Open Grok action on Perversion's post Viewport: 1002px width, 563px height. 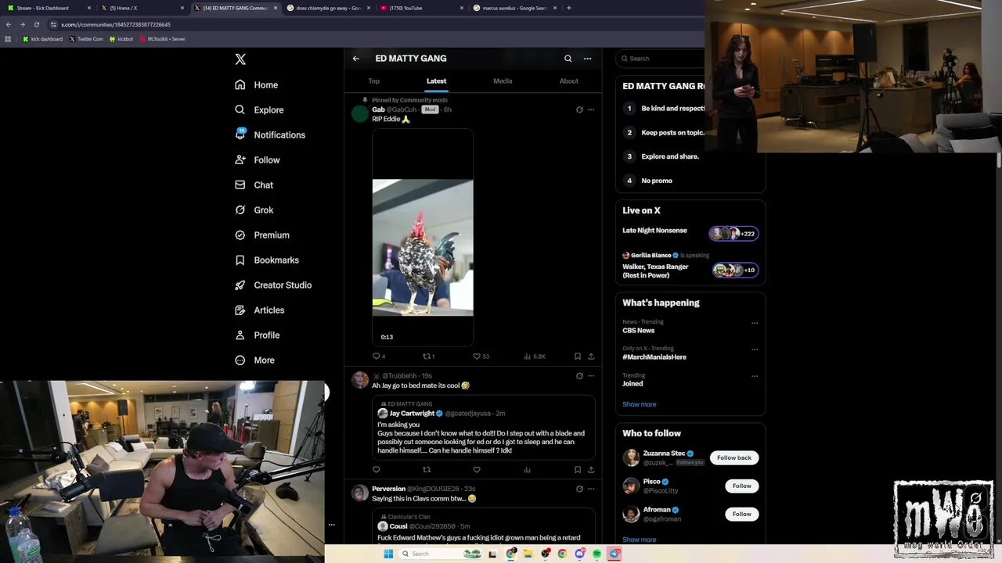[x=579, y=489]
